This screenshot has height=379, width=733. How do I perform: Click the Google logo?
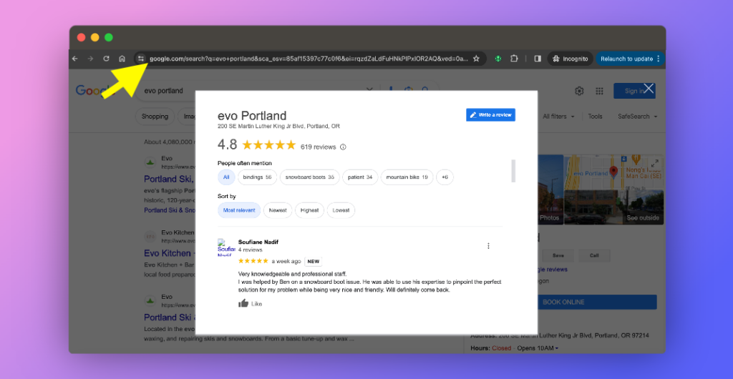[95, 91]
